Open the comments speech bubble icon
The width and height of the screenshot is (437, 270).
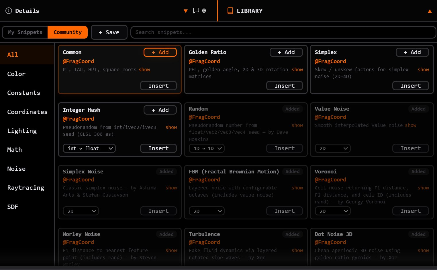point(196,11)
